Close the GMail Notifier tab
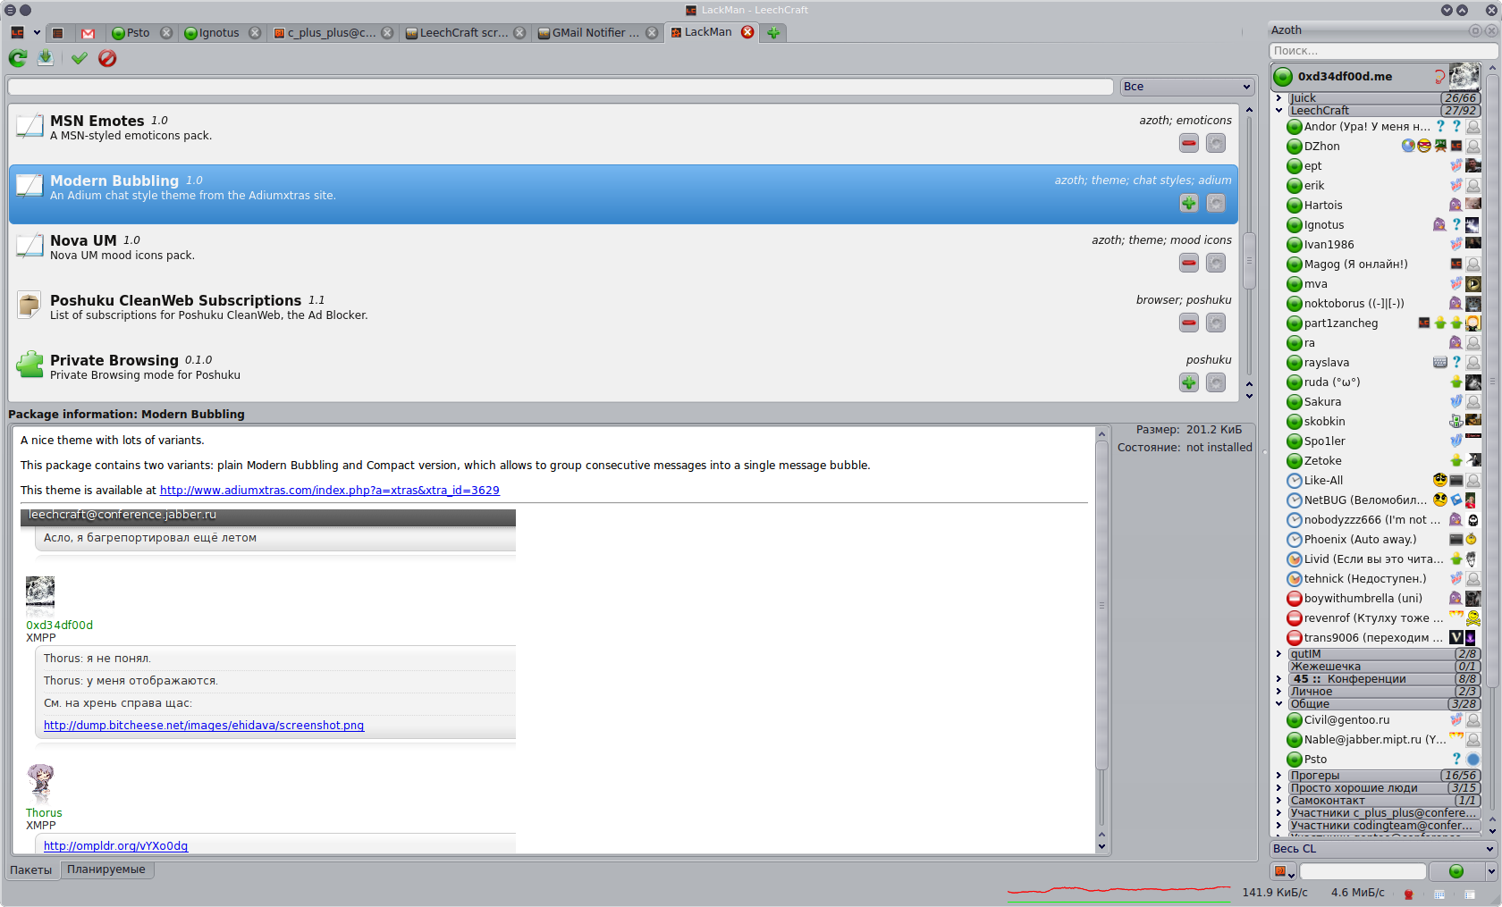This screenshot has height=907, width=1502. (x=652, y=32)
